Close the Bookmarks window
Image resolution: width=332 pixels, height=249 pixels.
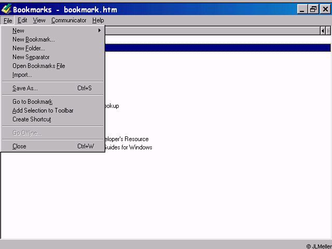coord(325,9)
